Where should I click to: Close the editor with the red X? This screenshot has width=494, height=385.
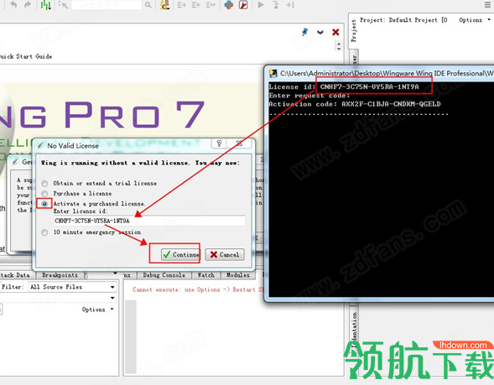(x=335, y=32)
